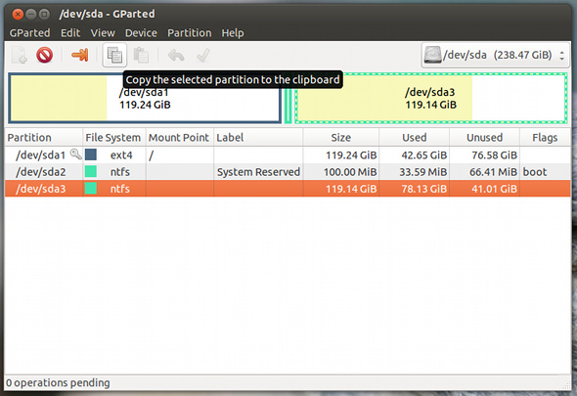This screenshot has height=396, width=577.
Task: Select the /dev/sda1 row in the list
Action: 288,154
